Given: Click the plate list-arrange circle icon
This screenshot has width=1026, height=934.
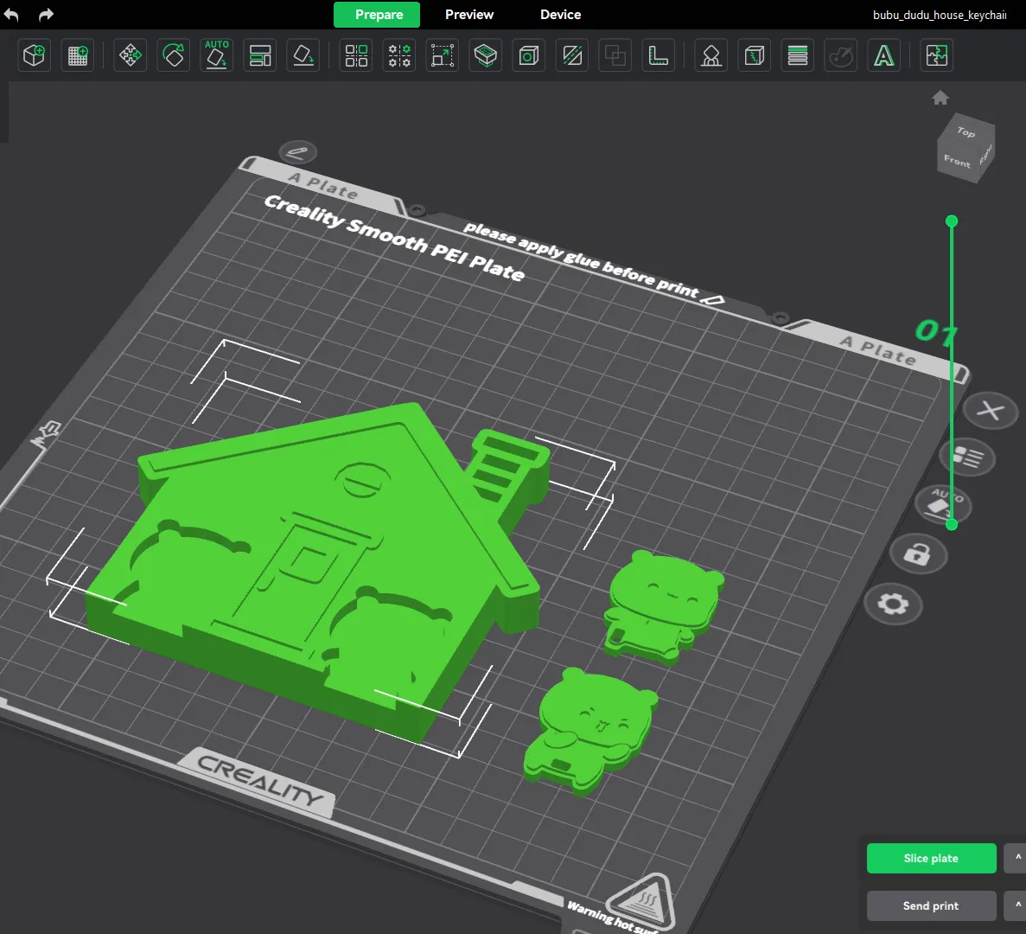Looking at the screenshot, I should 967,457.
